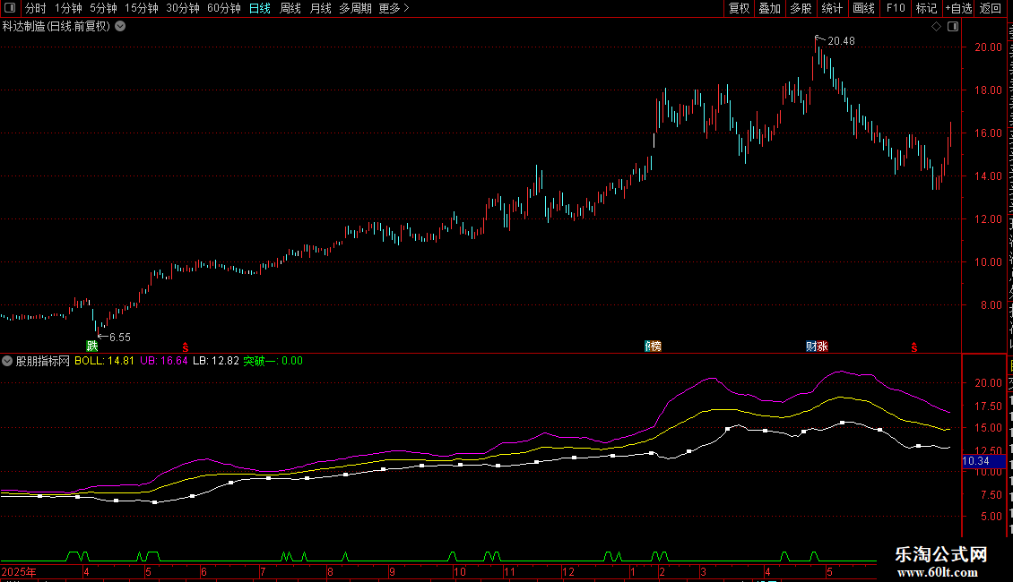The width and height of the screenshot is (1013, 582).
Task: Switch to 1分钟 period
Action: (68, 8)
